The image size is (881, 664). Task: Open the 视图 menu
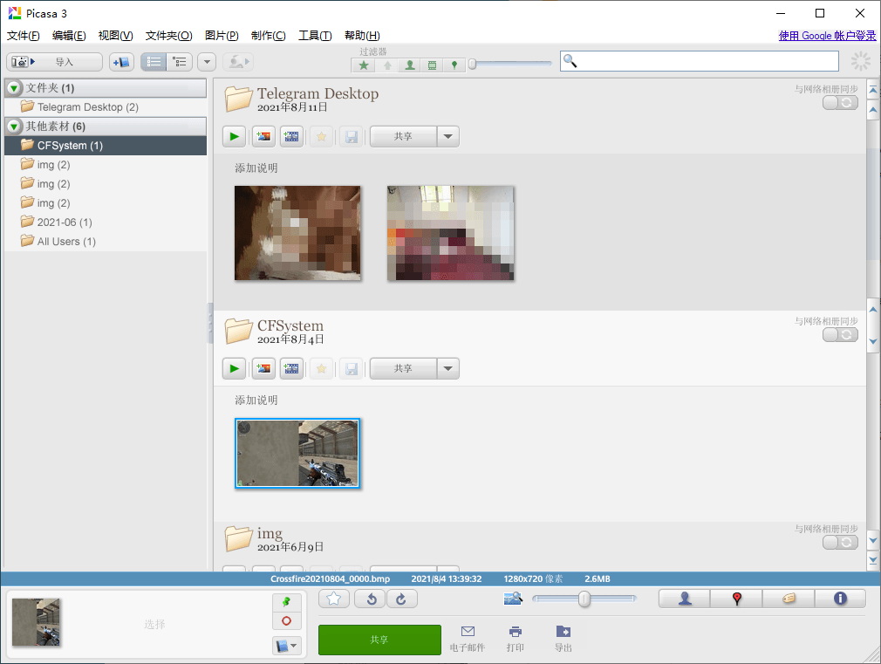(113, 35)
